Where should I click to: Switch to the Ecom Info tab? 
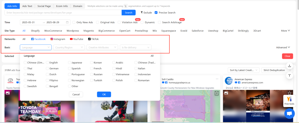(x=62, y=6)
